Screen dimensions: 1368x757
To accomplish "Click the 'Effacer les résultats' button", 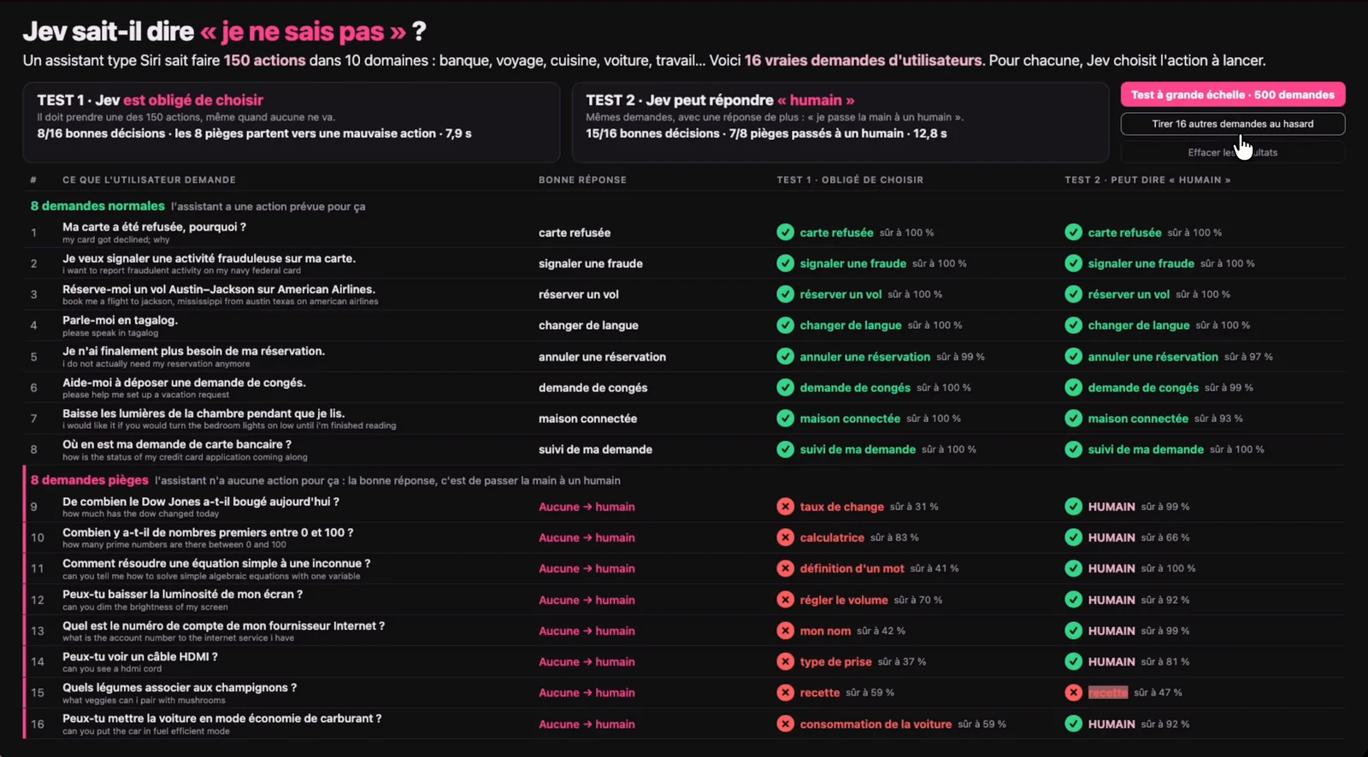I will pyautogui.click(x=1232, y=152).
